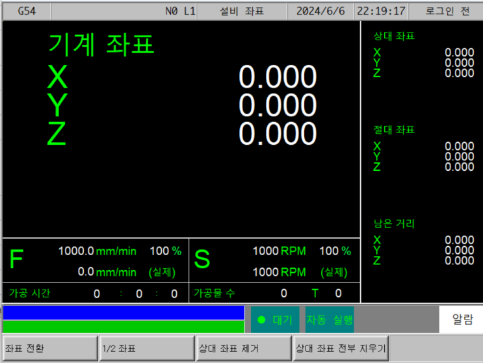Click the 가공물 수 label
Screen dimensions: 483x363
tap(215, 293)
